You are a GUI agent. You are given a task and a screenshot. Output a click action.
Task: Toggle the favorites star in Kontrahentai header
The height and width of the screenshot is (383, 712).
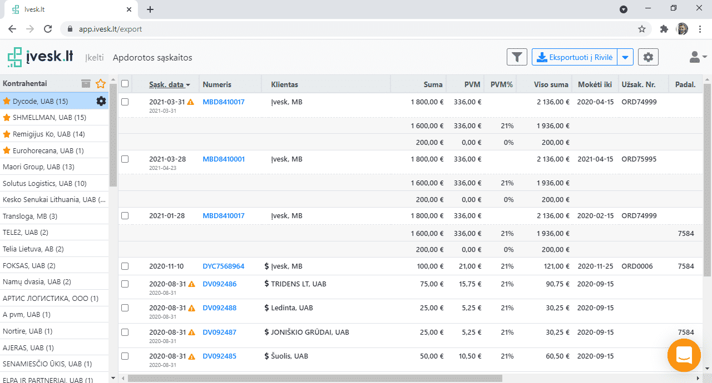[101, 84]
